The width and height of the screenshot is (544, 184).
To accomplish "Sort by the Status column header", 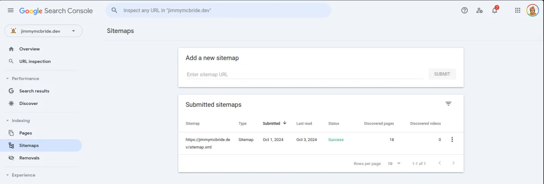I will click(x=334, y=124).
